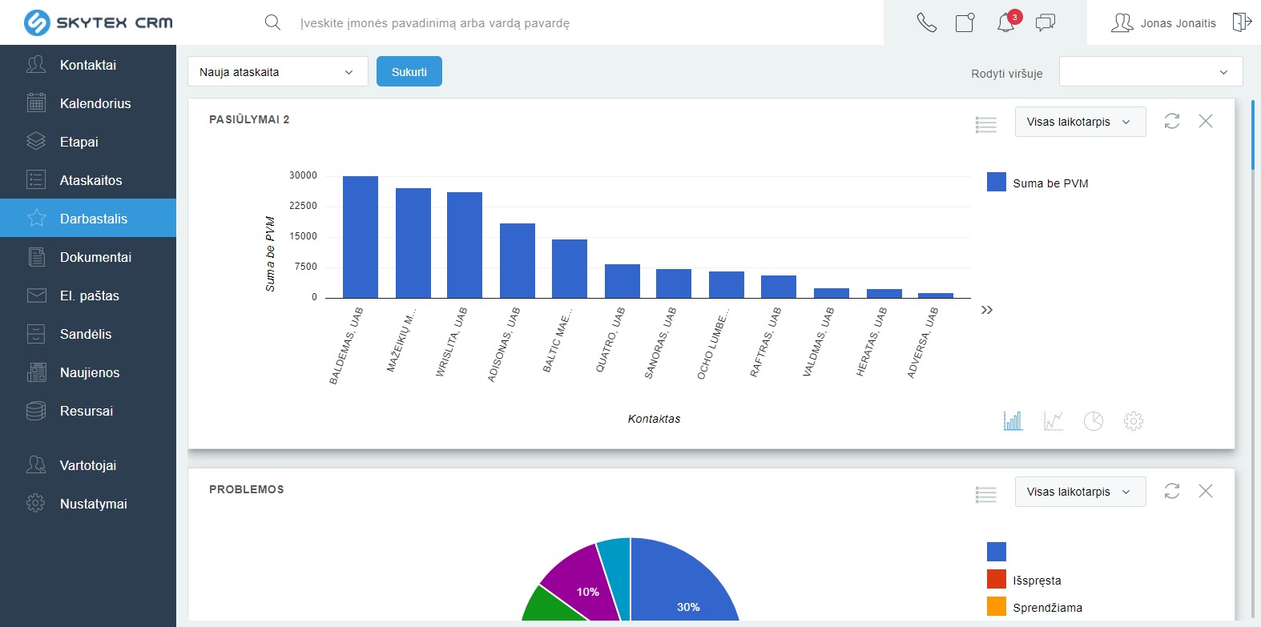Open Nustatymai settings section
This screenshot has width=1261, height=627.
tap(88, 504)
